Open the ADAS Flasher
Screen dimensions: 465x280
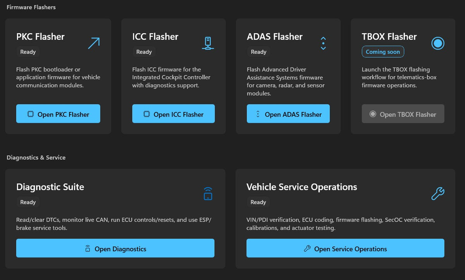click(288, 114)
